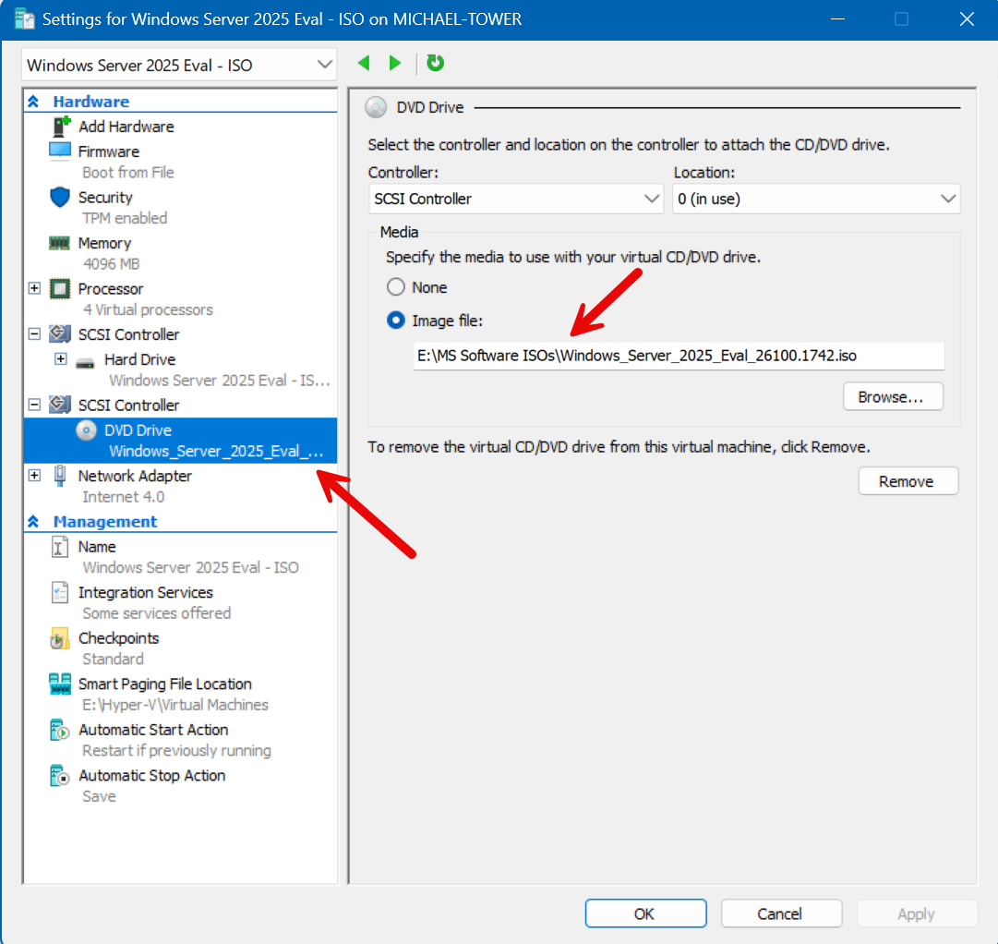998x944 pixels.
Task: Click the green refresh icon in the toolbar
Action: tap(434, 63)
